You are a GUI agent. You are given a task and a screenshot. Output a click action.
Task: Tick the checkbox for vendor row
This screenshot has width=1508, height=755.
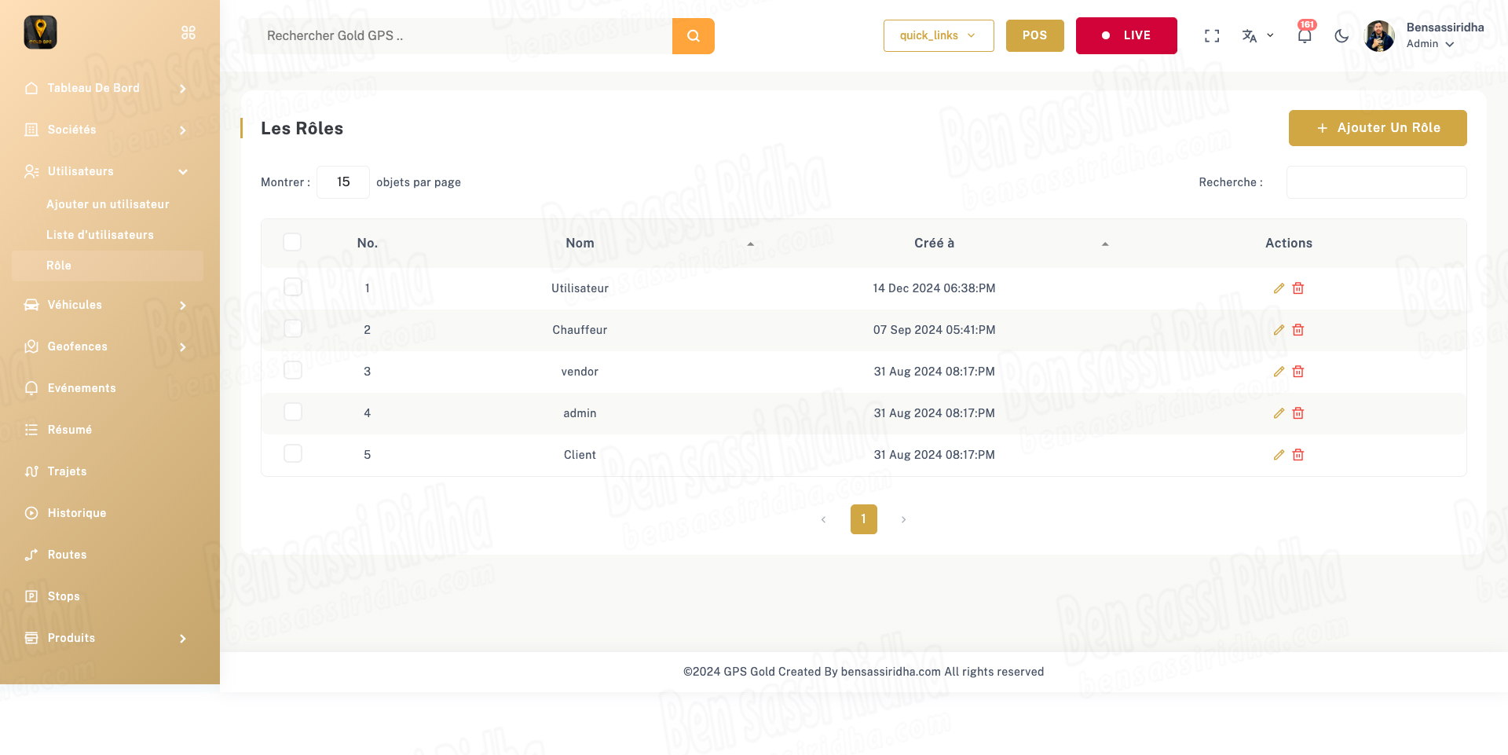click(292, 370)
